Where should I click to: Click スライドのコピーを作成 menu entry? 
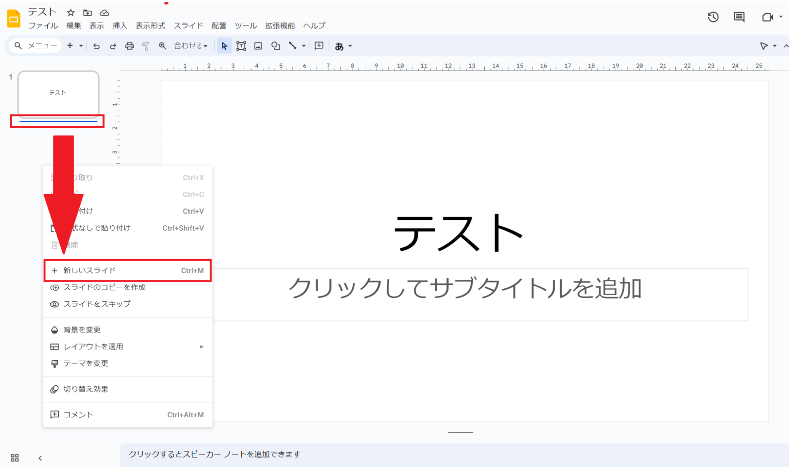[104, 288]
